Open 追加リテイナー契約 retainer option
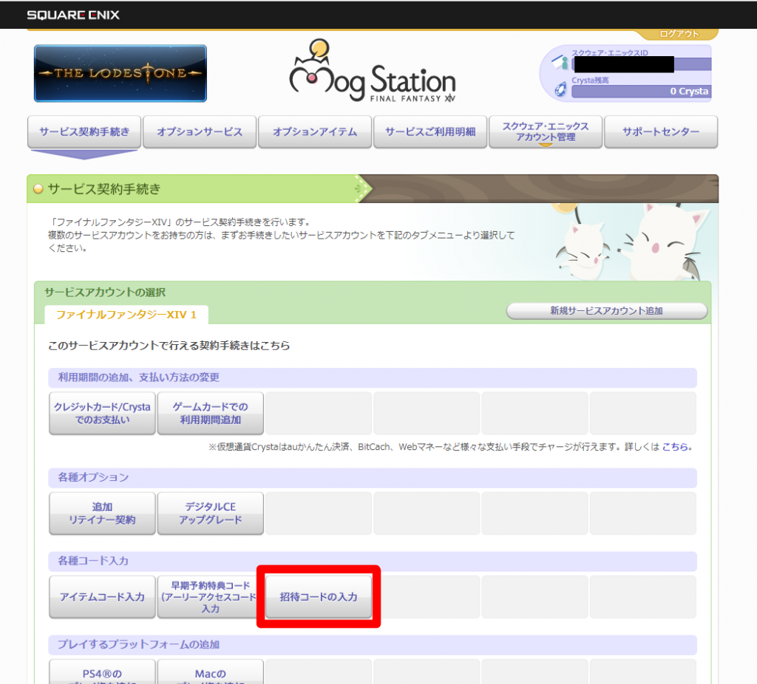The height and width of the screenshot is (684, 757). pos(101,513)
